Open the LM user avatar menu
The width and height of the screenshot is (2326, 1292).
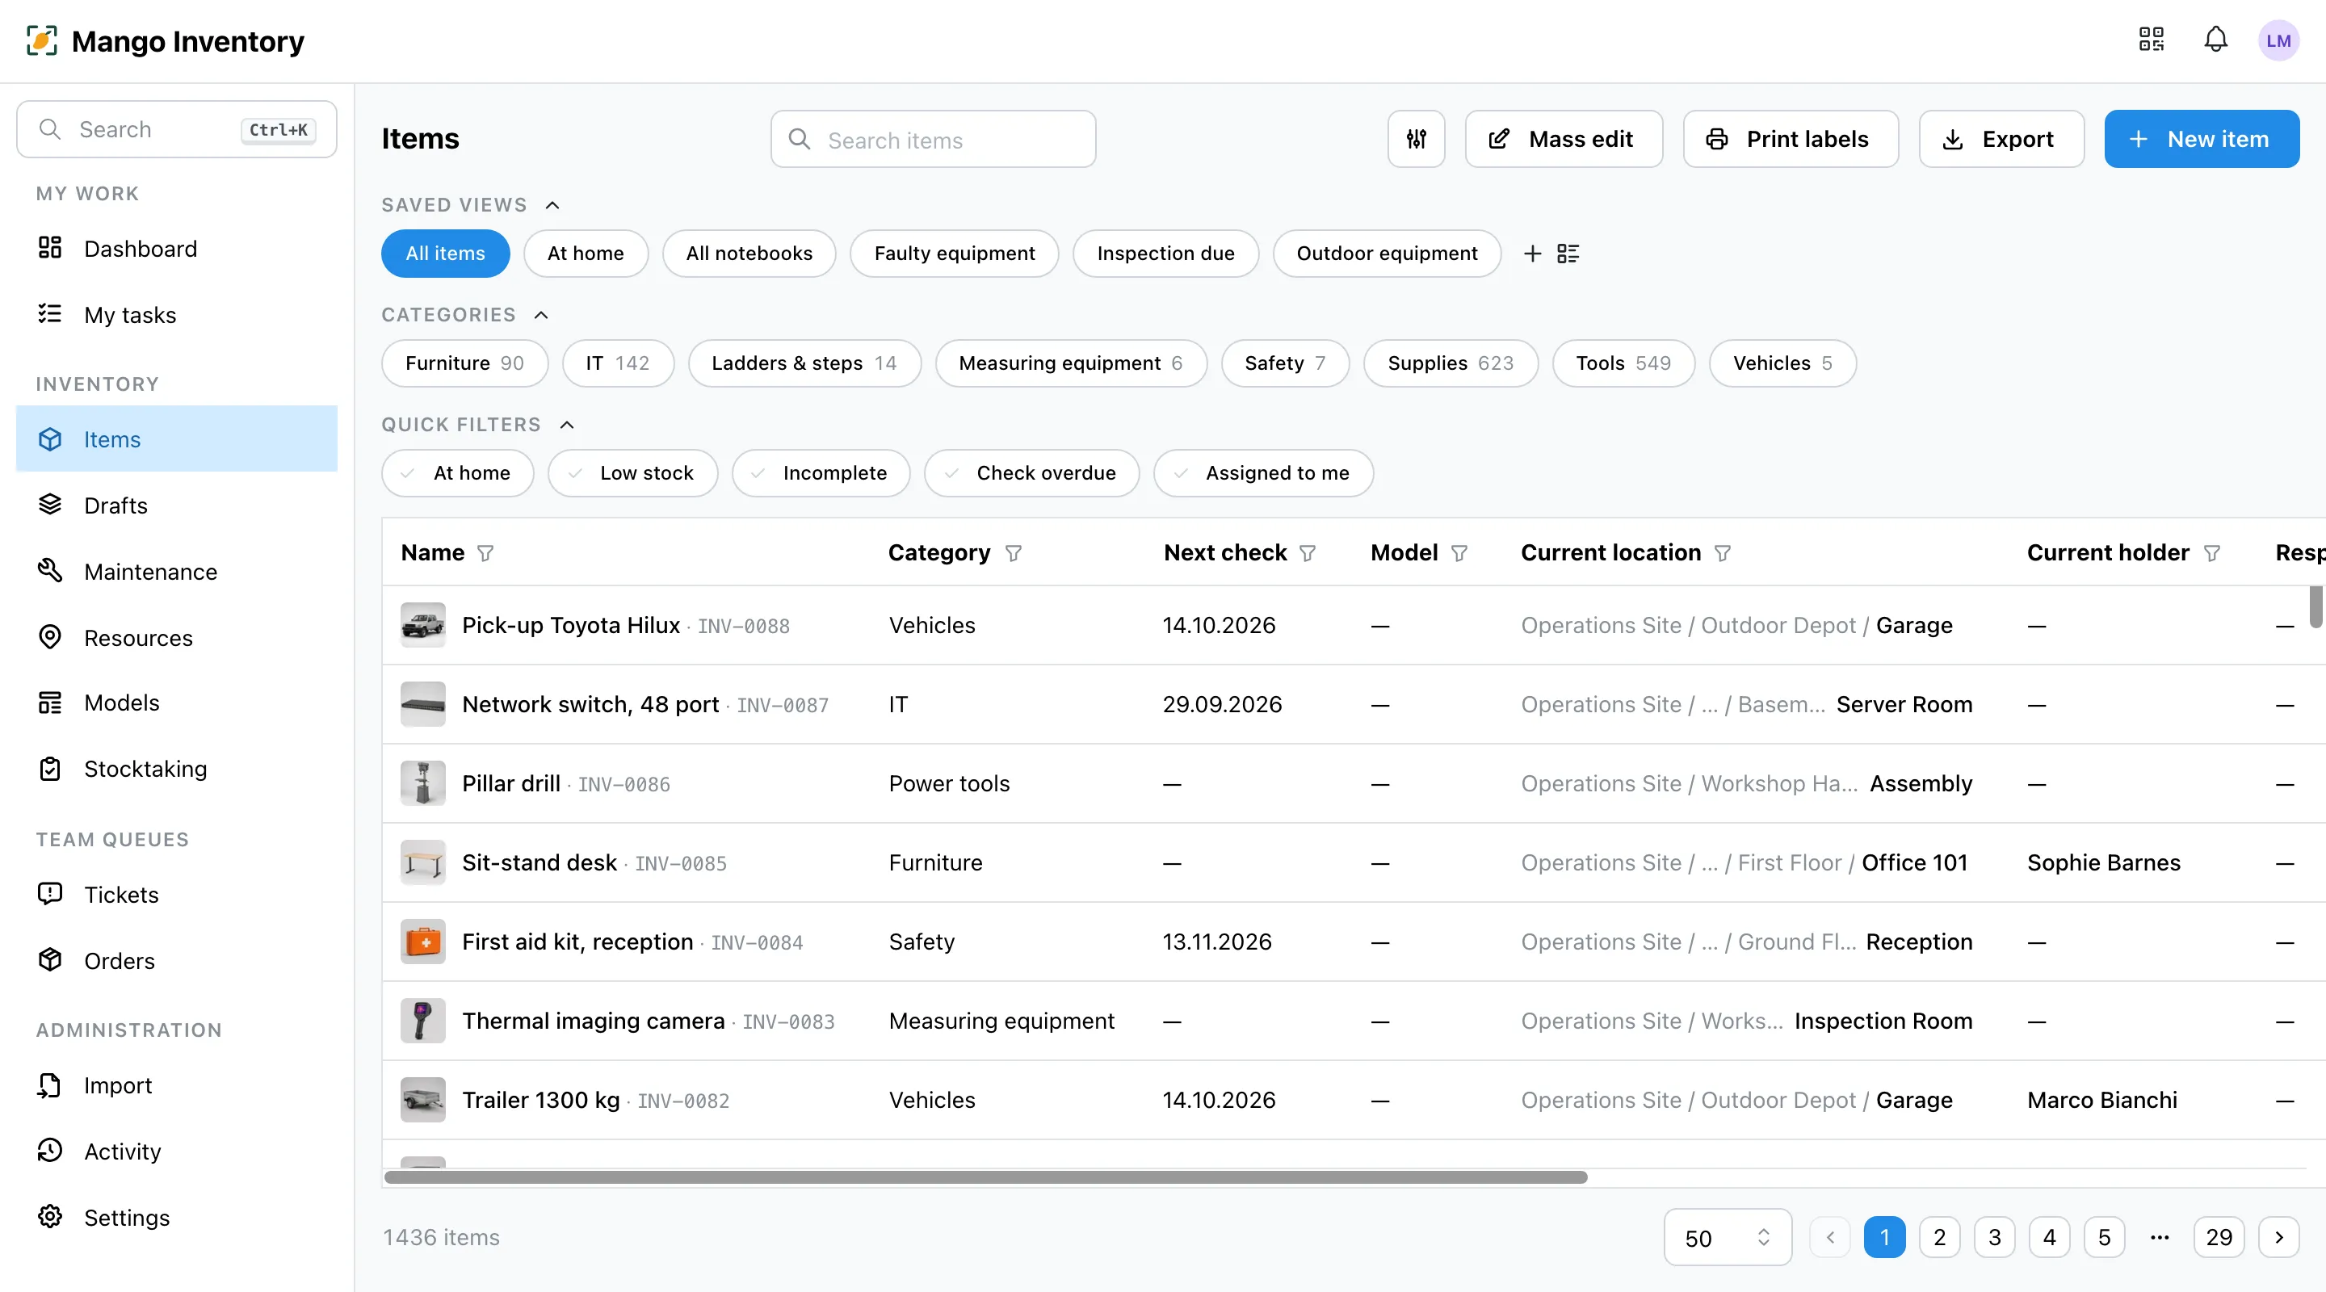pyautogui.click(x=2278, y=40)
